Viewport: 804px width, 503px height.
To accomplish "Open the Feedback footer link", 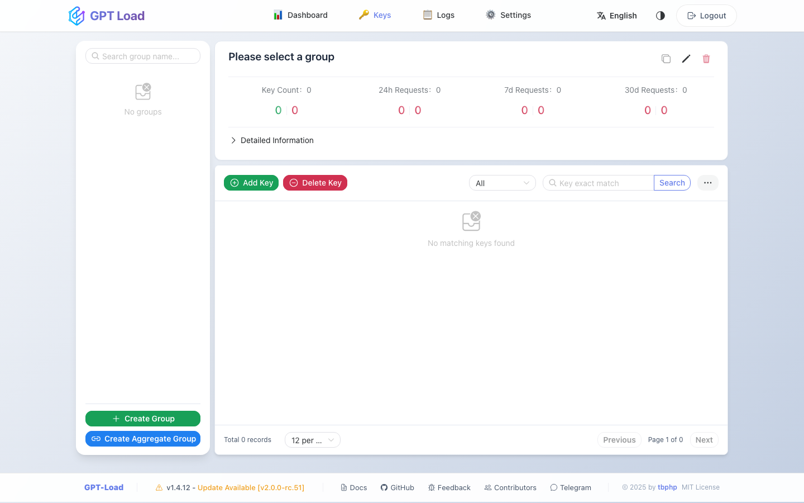I will click(449, 487).
